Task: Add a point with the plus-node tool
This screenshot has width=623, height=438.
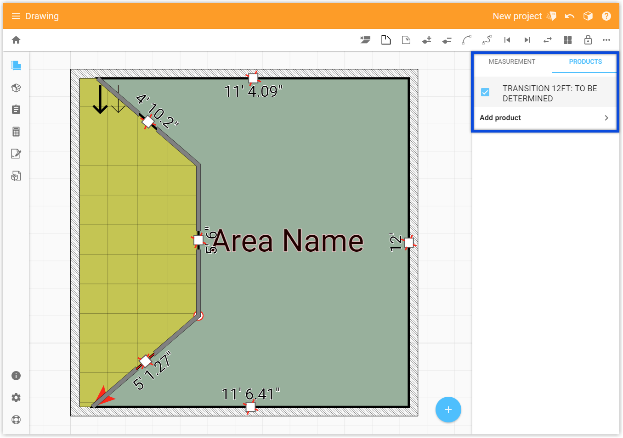Action: 427,40
